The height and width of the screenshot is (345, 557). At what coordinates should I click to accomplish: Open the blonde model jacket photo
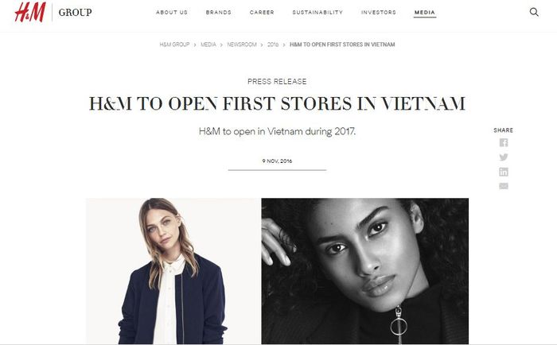tap(173, 271)
